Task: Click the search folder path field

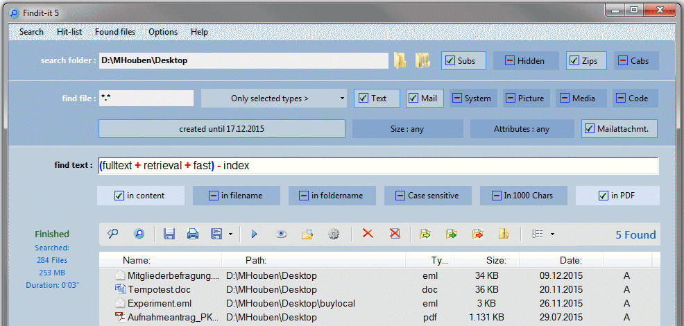Action: [243, 60]
